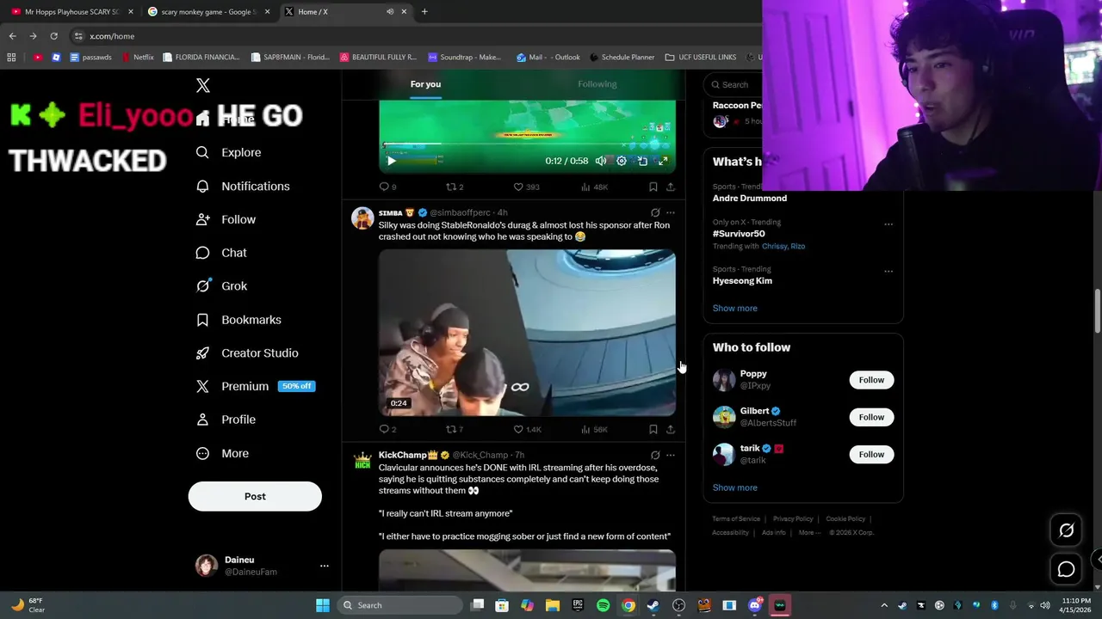Bookmark the post with 48K views
The width and height of the screenshot is (1102, 619).
[x=653, y=187]
